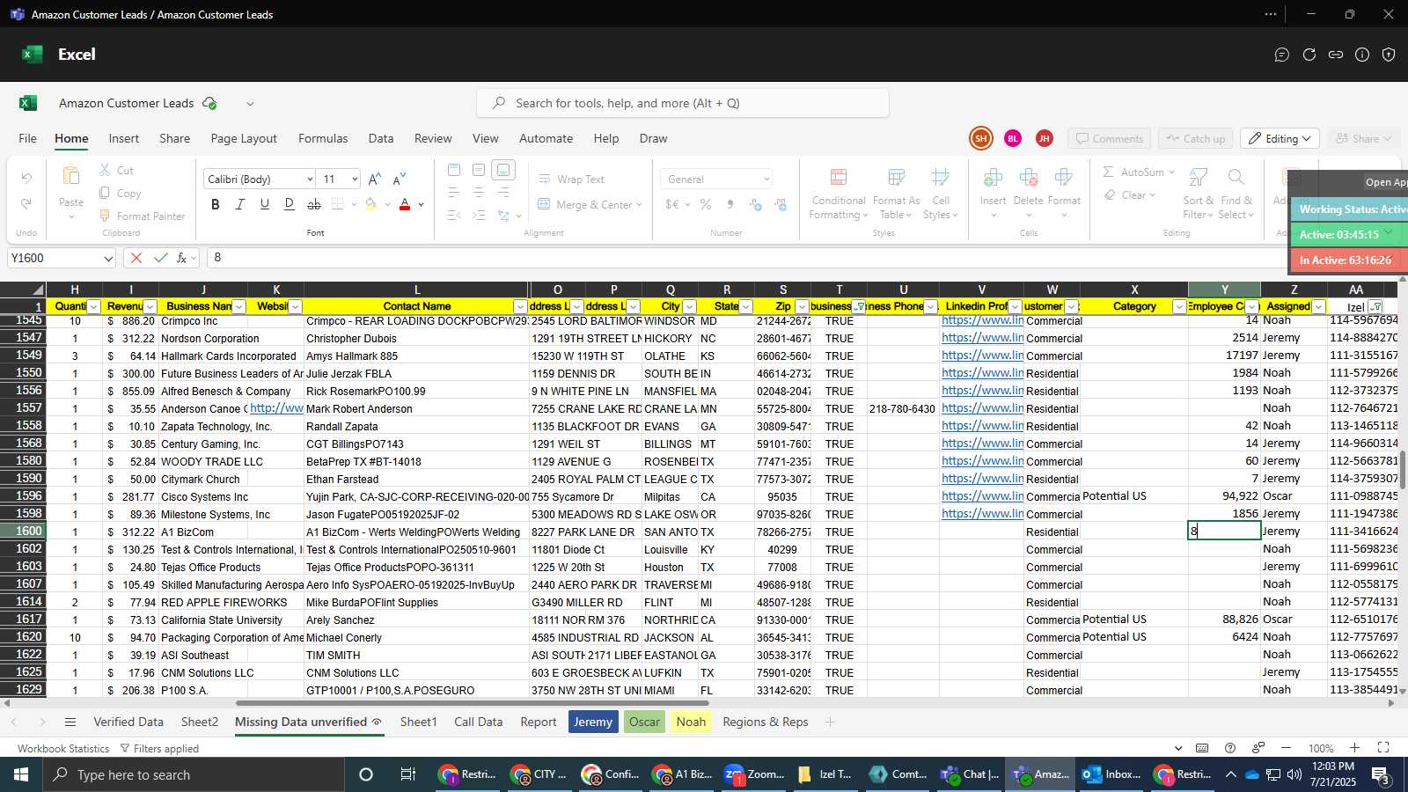Click the Windows taskbar search box
The height and width of the screenshot is (792, 1408).
tap(194, 774)
